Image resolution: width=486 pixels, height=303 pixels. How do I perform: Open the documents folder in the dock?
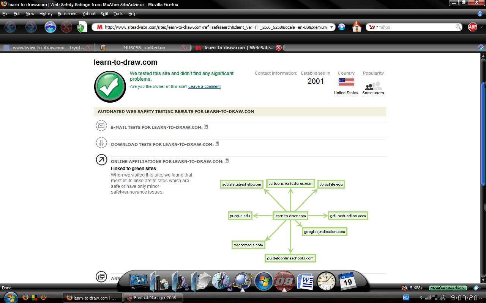pos(201,281)
